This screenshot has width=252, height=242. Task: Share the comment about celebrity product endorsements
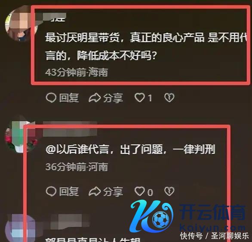click(106, 98)
